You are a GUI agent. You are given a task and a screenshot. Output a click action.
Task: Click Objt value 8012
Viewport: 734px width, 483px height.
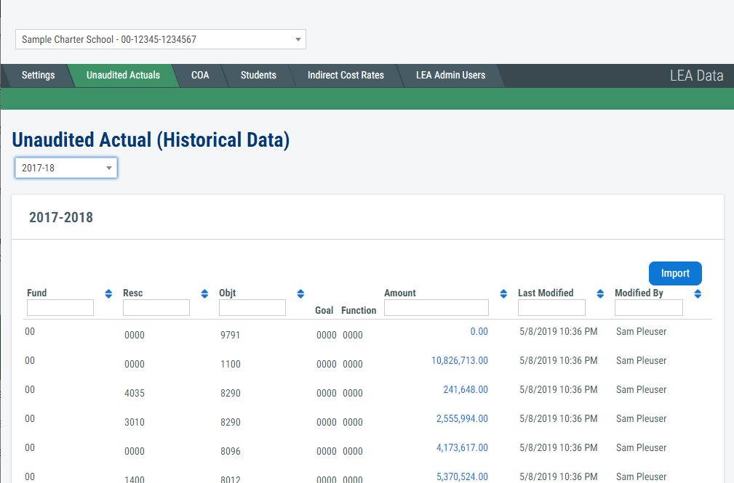231,479
